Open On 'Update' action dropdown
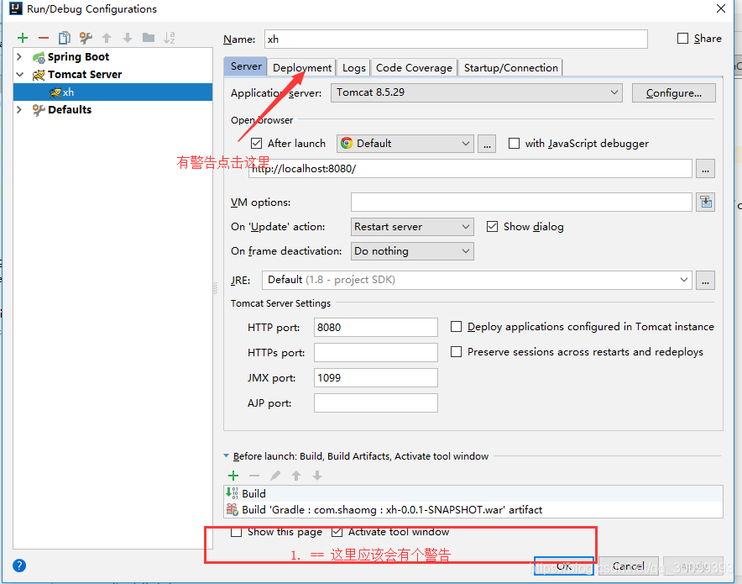The height and width of the screenshot is (584, 742). pos(412,227)
